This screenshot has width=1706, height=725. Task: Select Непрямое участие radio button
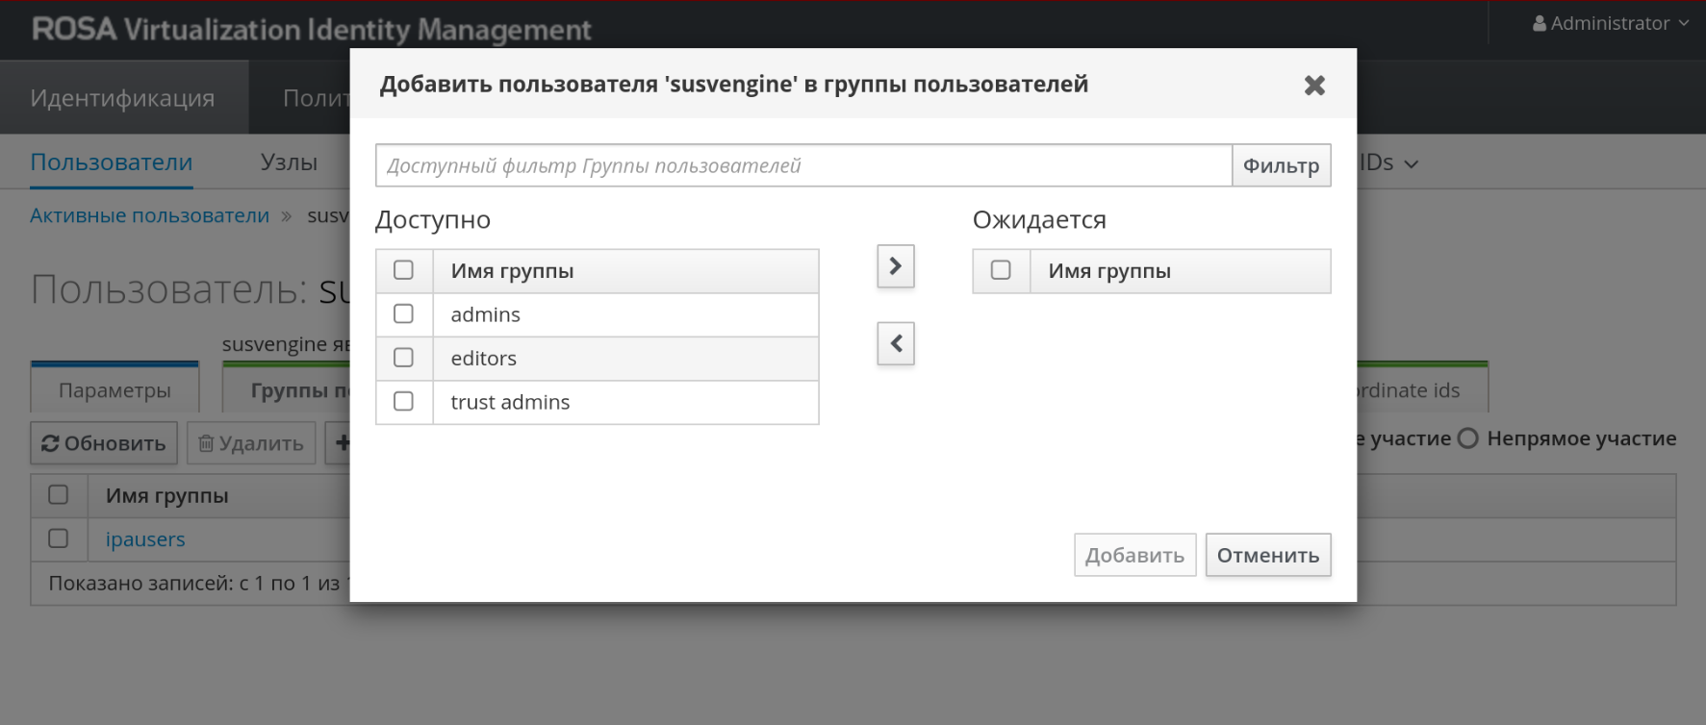tap(1467, 438)
